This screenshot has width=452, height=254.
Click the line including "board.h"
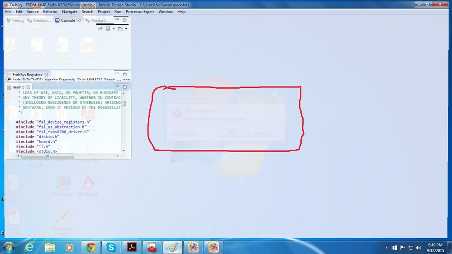pyautogui.click(x=36, y=142)
